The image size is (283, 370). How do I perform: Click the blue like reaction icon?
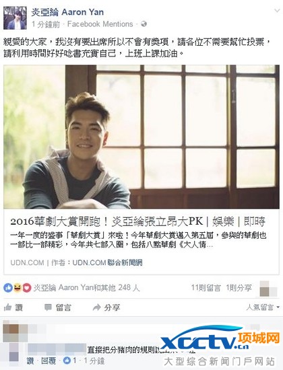(8, 288)
